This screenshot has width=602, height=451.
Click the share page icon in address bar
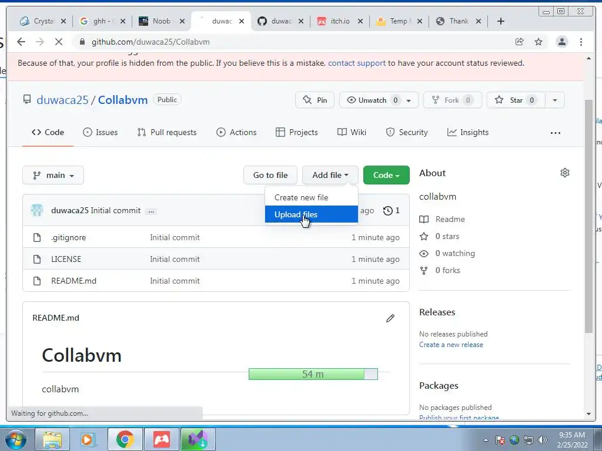(520, 42)
